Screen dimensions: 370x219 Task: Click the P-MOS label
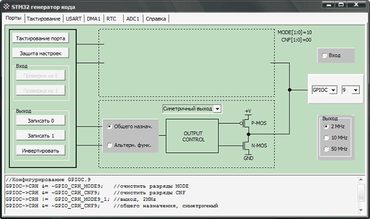point(259,123)
